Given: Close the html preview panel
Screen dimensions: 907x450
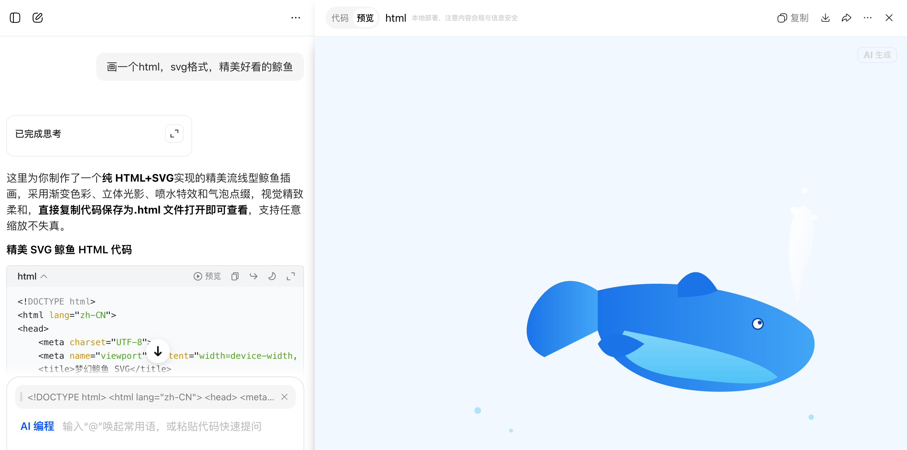Looking at the screenshot, I should click(889, 17).
